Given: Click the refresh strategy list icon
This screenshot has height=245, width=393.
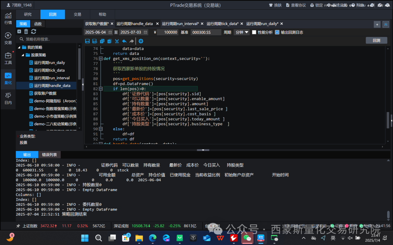Looking at the screenshot, I should coord(33,32).
